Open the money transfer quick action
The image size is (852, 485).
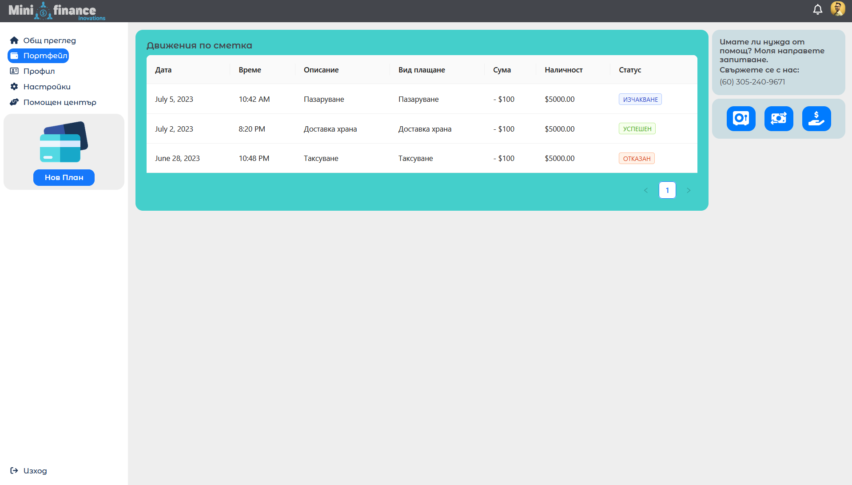point(779,119)
